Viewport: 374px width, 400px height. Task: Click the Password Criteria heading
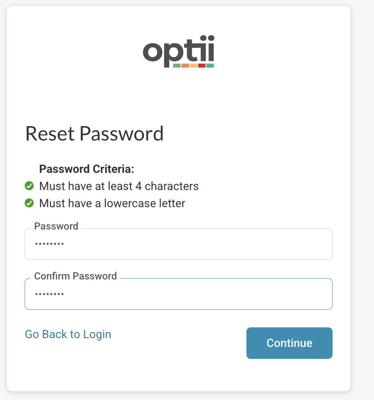coord(86,169)
